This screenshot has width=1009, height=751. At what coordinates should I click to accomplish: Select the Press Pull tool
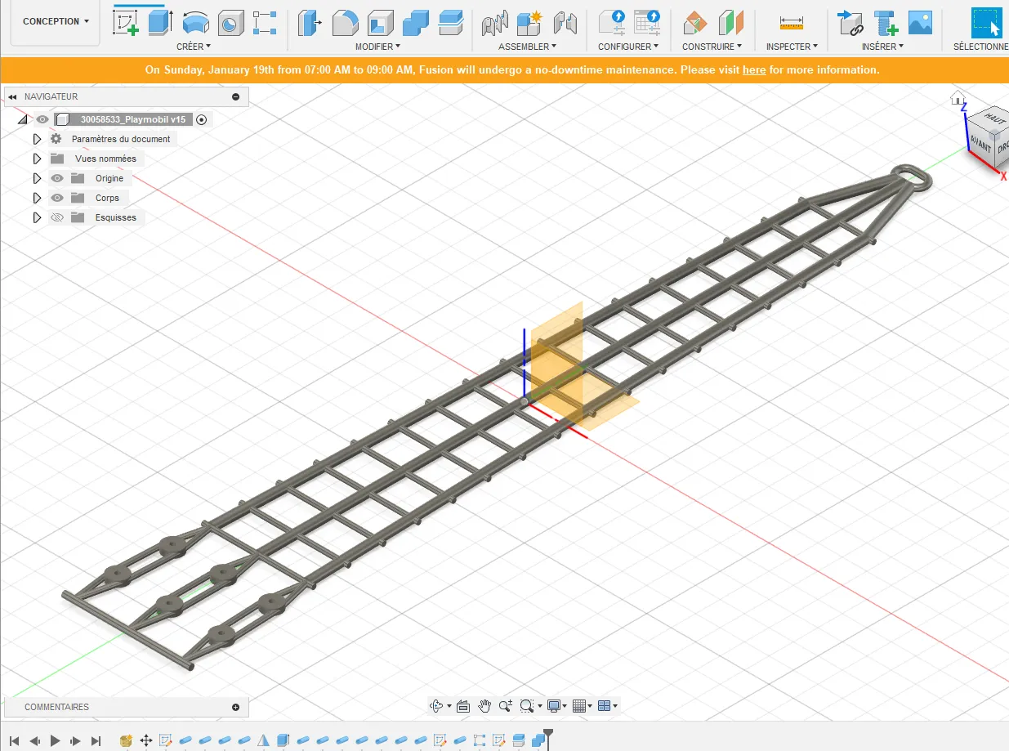(x=309, y=22)
